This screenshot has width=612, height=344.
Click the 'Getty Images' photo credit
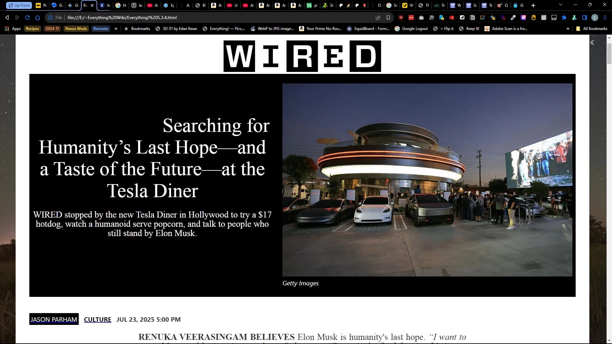[301, 283]
